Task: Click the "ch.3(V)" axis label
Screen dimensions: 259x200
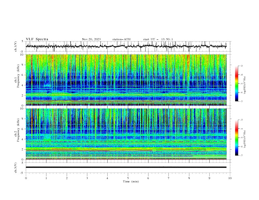Action: [x=16, y=168]
